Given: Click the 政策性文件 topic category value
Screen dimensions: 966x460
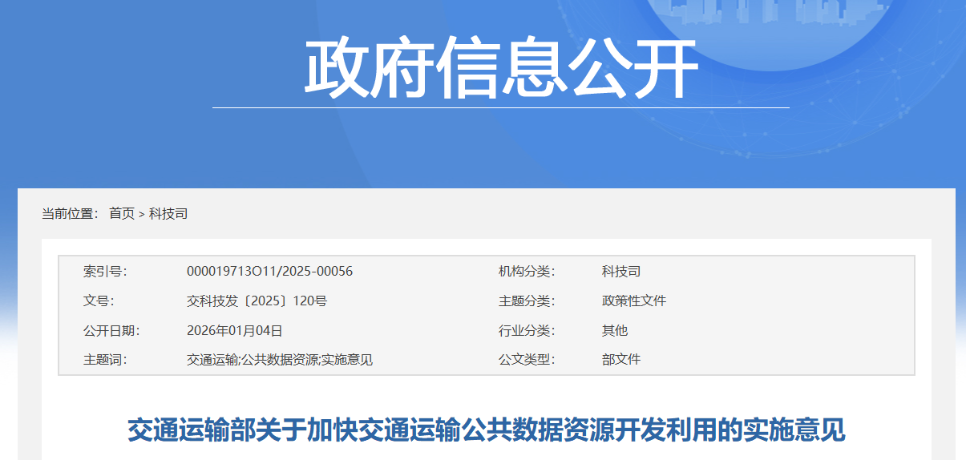Looking at the screenshot, I should click(x=634, y=301).
